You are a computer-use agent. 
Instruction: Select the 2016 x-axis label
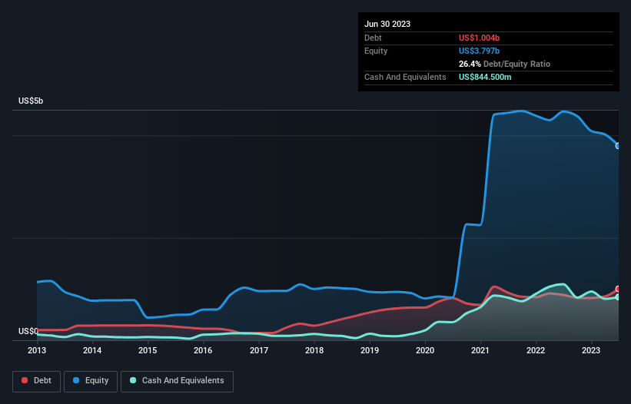pyautogui.click(x=203, y=350)
